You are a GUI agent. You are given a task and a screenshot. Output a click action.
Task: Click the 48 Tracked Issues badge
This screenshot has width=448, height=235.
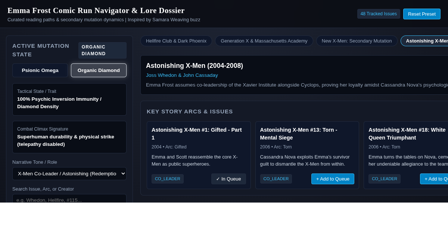[x=379, y=14]
